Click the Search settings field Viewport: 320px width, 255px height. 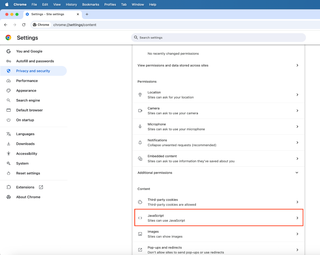[x=218, y=37]
